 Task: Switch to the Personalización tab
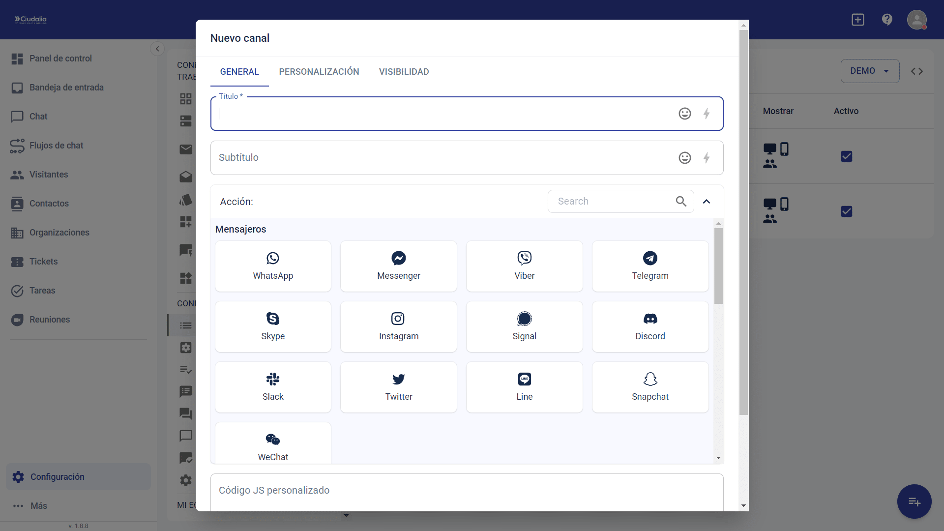[x=319, y=72]
